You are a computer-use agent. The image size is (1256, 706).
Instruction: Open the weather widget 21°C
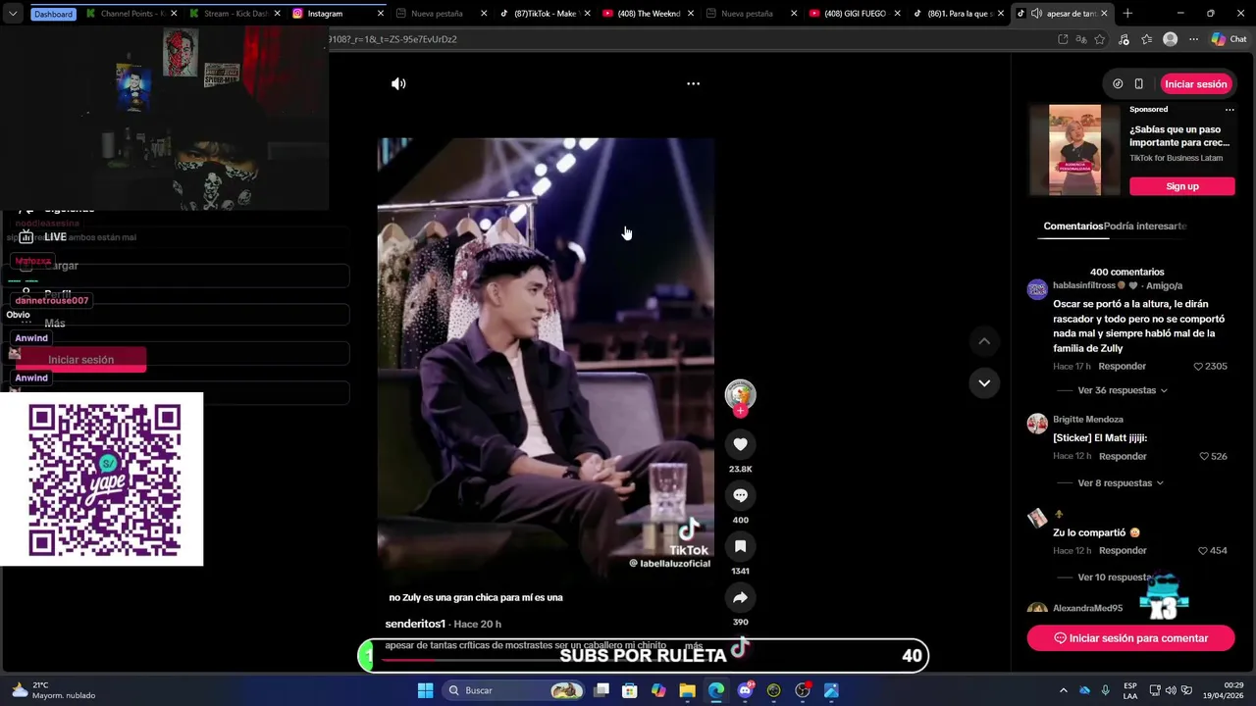click(54, 690)
